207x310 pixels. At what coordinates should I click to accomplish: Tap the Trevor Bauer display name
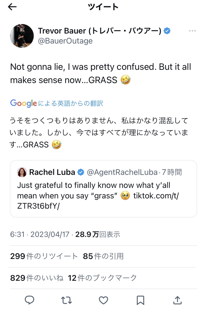point(99,31)
